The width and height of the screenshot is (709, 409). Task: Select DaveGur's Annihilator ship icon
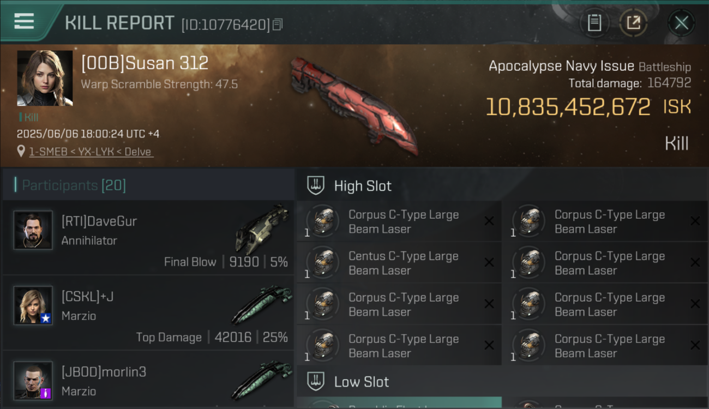[x=262, y=229]
